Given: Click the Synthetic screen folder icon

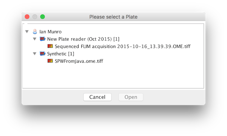Looking at the screenshot, I should pyautogui.click(x=42, y=54).
